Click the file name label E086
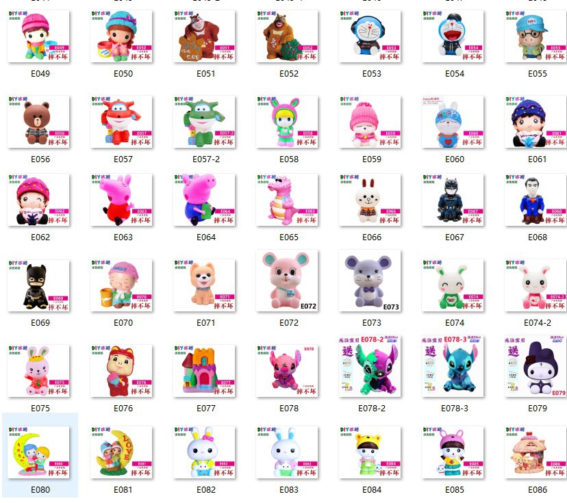Screen dimensions: 567x503 point(538,490)
